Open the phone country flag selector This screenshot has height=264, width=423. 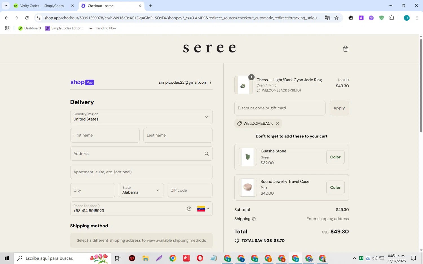click(x=203, y=209)
